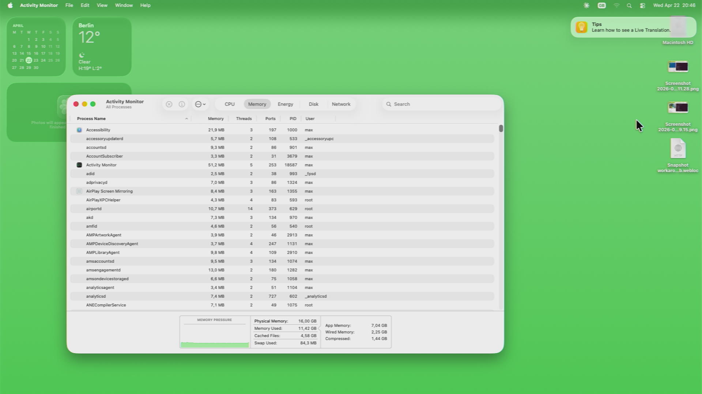This screenshot has height=394, width=702.
Task: Select the GB input source icon
Action: pyautogui.click(x=602, y=5)
